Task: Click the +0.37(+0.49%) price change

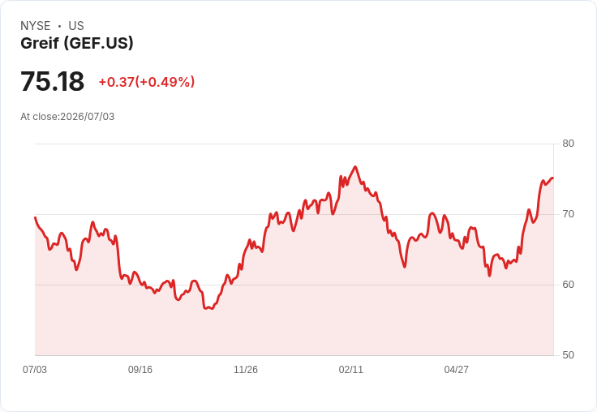Action: coord(147,82)
